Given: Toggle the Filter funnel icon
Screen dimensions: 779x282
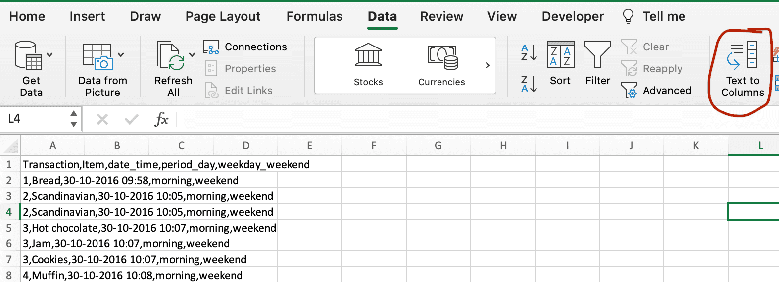Looking at the screenshot, I should tap(597, 54).
